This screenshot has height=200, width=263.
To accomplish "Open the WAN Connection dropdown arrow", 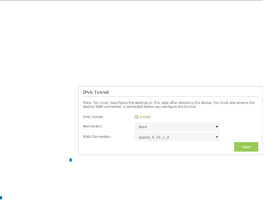I will 217,137.
